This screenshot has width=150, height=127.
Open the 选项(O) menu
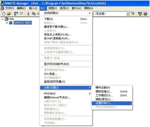point(64,8)
